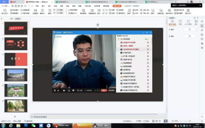The height and width of the screenshot is (128, 205).
Task: Click the fit-slide-to-window icon
Action: (173, 121)
